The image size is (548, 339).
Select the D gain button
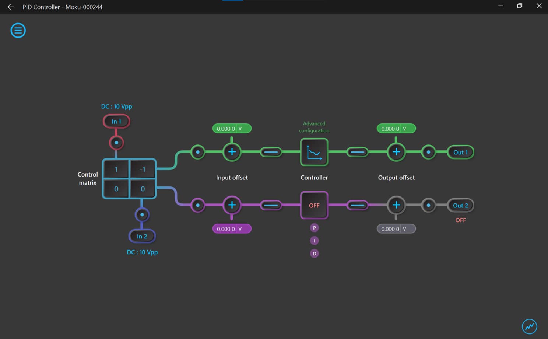pyautogui.click(x=314, y=254)
